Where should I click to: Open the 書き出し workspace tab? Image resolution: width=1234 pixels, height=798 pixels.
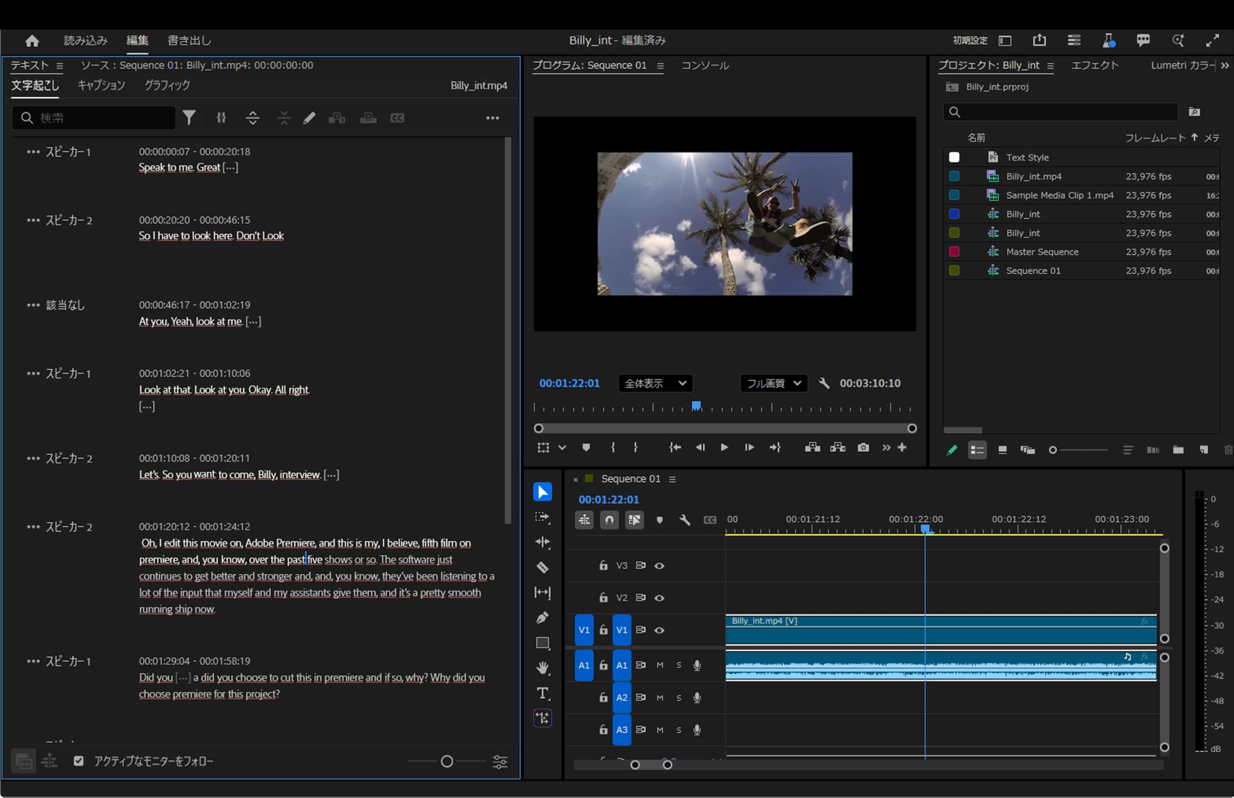pyautogui.click(x=189, y=40)
